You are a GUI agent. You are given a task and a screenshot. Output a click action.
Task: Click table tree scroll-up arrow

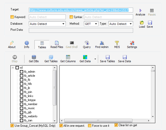(x=55, y=68)
